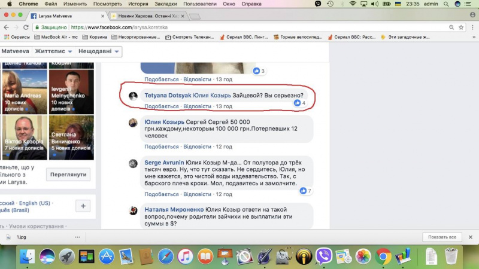
Task: Open Viber from the dock
Action: click(324, 256)
